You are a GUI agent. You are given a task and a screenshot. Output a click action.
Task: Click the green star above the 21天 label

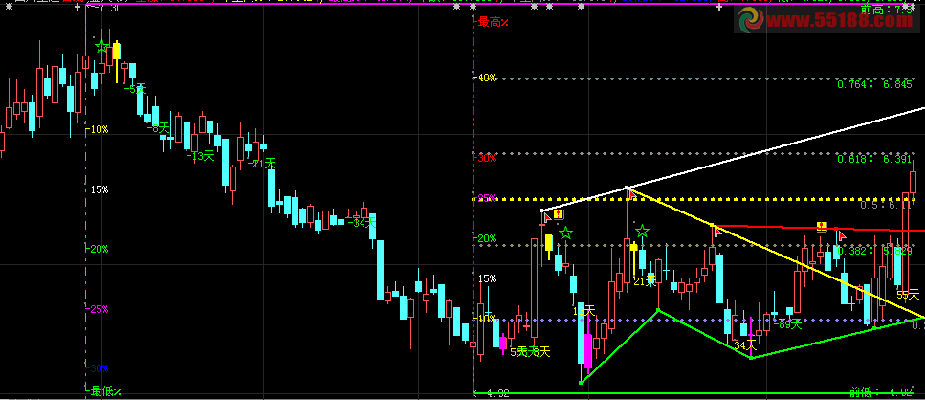point(643,231)
